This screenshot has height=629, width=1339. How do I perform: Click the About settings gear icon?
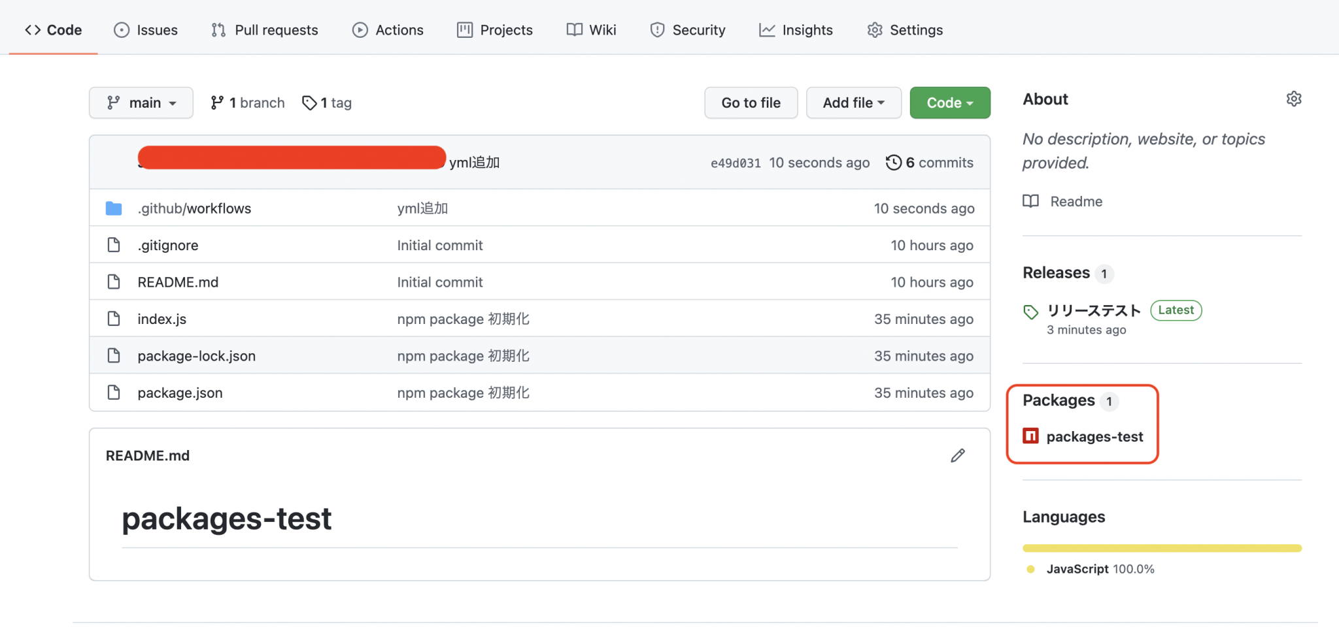click(1295, 98)
